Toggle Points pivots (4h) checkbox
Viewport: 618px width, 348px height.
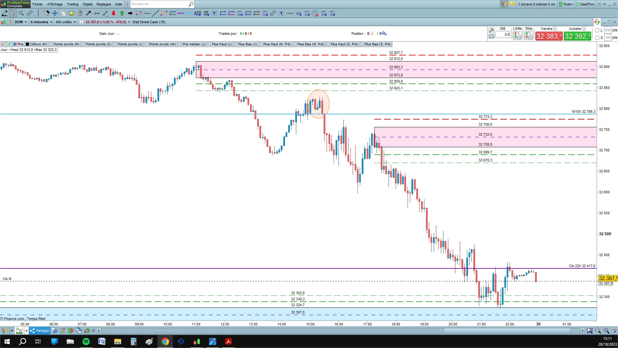[x=147, y=44]
